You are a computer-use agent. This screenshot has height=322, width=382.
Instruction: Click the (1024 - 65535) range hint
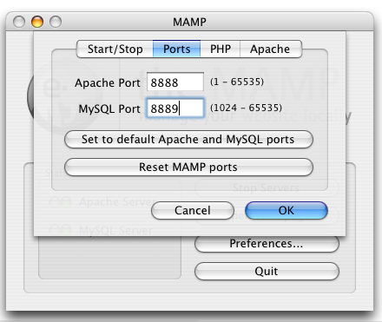coord(246,108)
